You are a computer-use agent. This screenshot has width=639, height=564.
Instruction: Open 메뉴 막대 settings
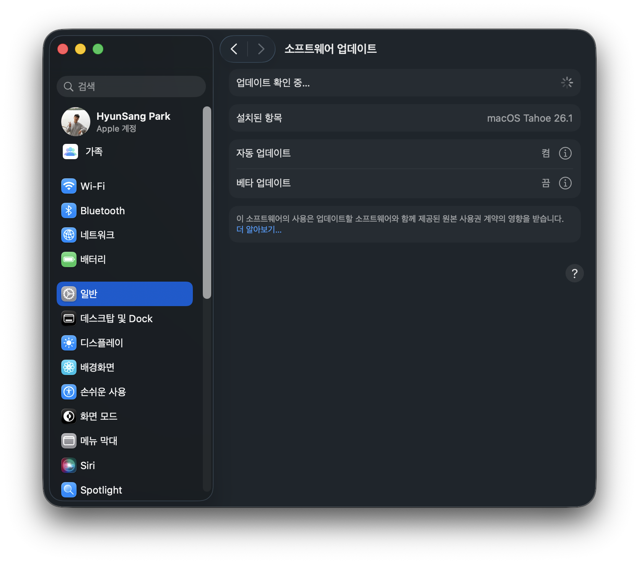pos(99,441)
